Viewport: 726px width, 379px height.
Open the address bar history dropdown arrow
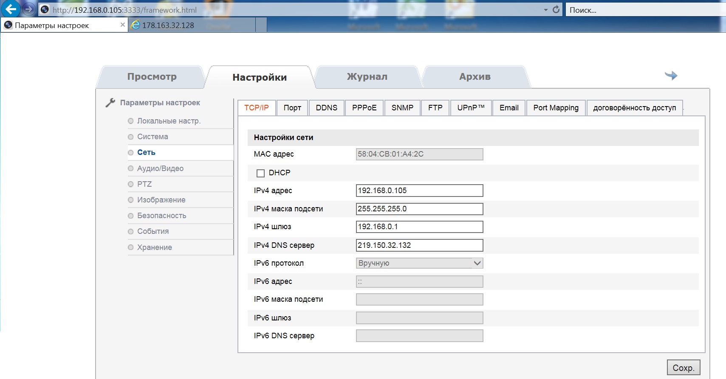point(546,10)
